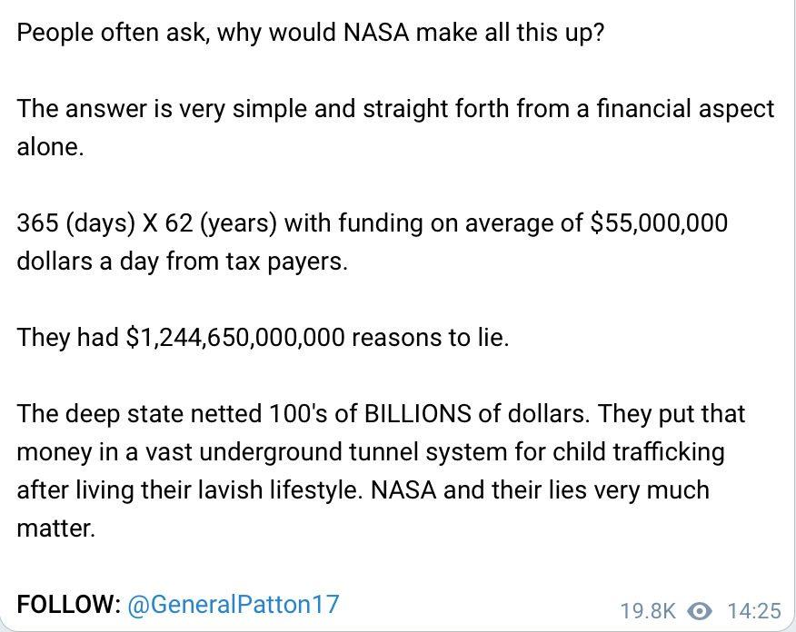Click the eye views icon
The width and height of the screenshot is (796, 632).
[x=699, y=609]
